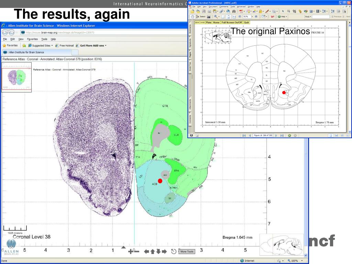Click the link chain tool in Acrobat toolbar
This screenshot has width=352, height=264.
coord(300,11)
